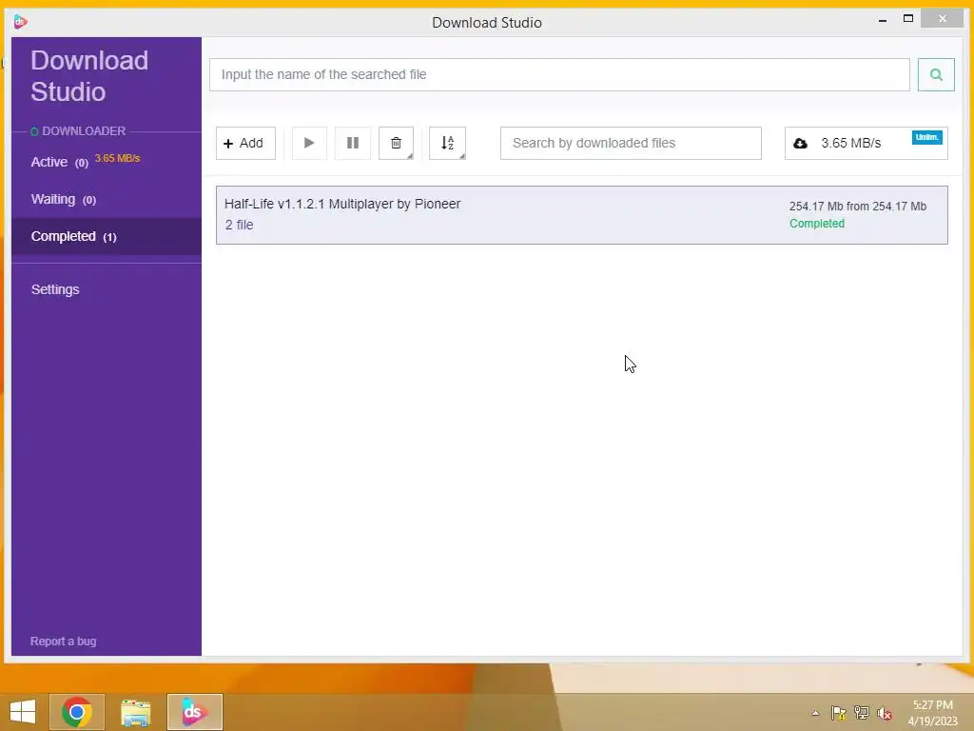
Task: Open File Explorer from the taskbar
Action: (135, 712)
